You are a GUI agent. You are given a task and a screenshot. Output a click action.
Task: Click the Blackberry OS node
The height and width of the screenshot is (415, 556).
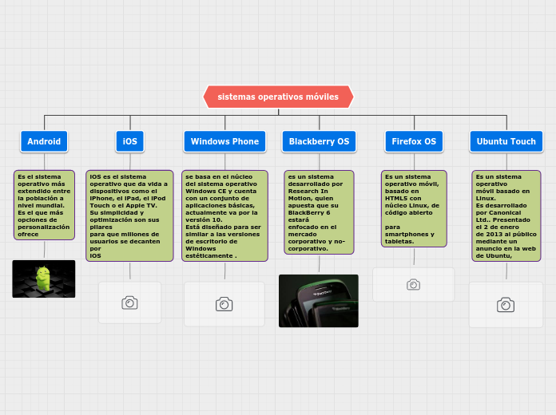319,141
